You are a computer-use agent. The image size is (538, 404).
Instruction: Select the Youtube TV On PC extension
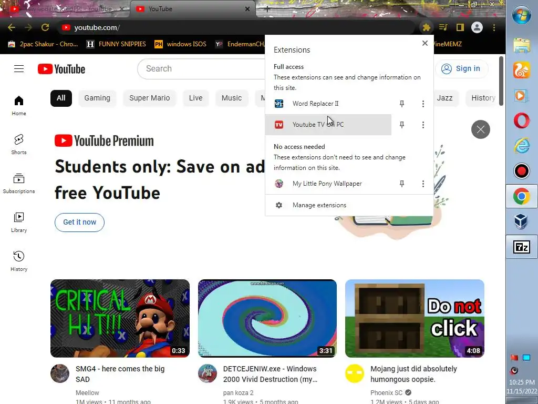point(328,125)
